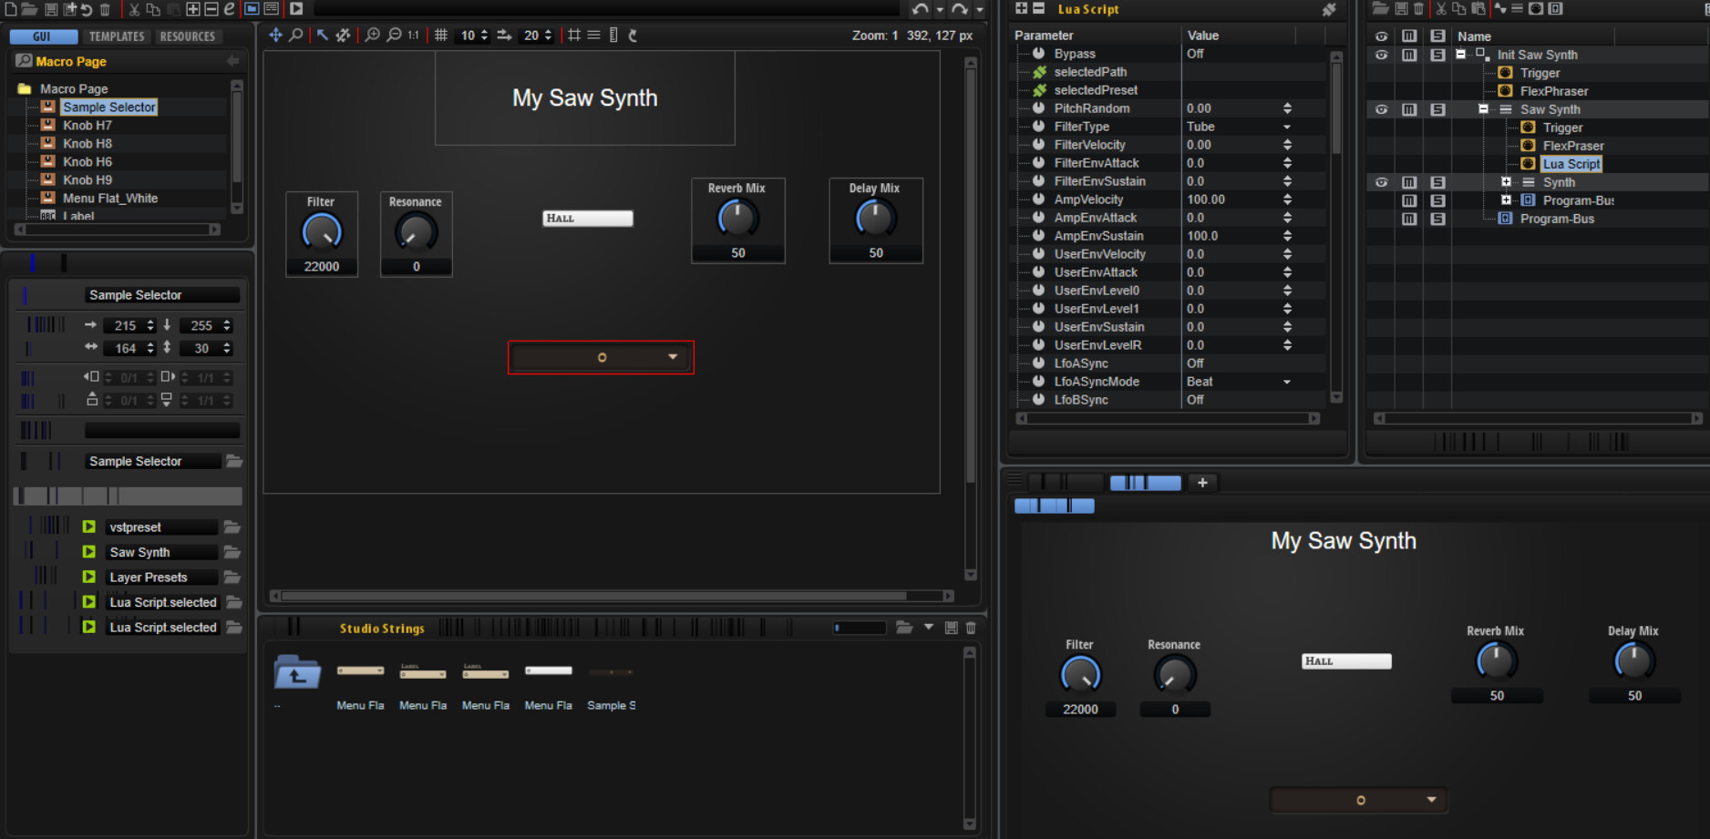The image size is (1710, 839).
Task: Expand the Synth layer tree node
Action: click(1506, 181)
